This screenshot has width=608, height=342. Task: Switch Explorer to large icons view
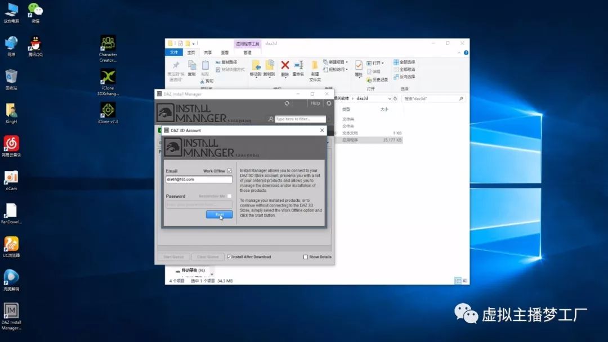[x=464, y=281]
